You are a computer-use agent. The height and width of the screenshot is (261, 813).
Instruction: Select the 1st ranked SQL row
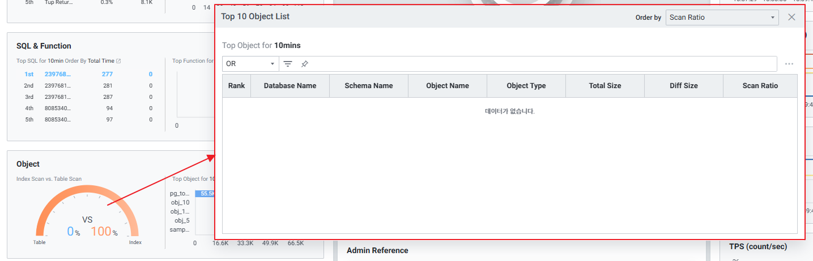pos(85,74)
